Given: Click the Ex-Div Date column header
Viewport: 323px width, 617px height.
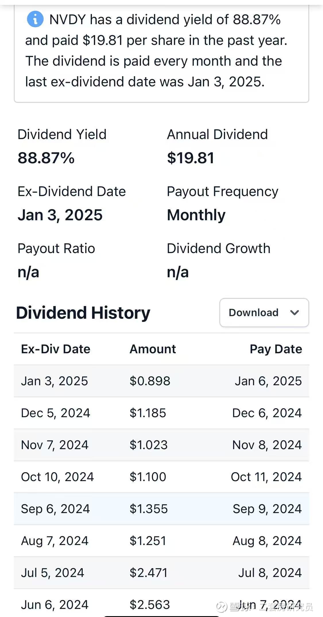Looking at the screenshot, I should [56, 349].
